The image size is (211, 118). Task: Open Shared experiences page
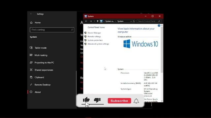click(x=44, y=70)
